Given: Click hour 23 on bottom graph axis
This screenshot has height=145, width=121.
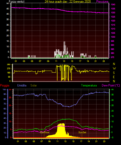Looking at the screenshot, I should (104, 141).
